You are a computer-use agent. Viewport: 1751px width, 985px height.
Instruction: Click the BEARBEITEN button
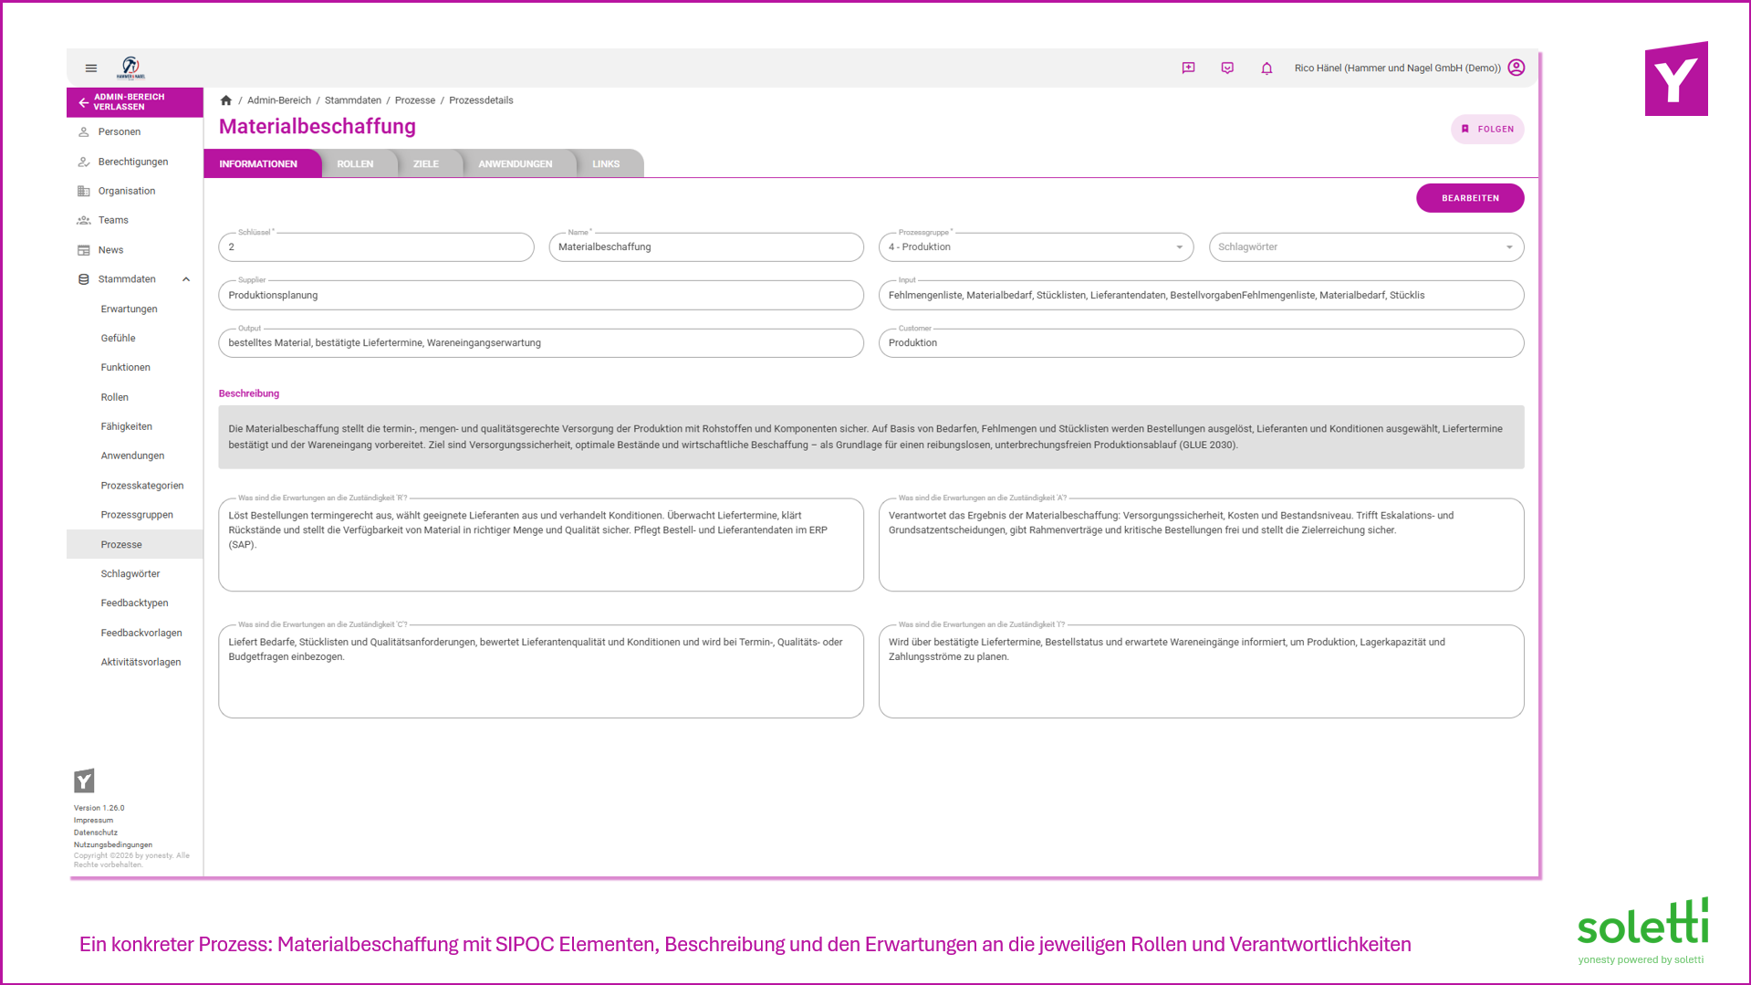coord(1470,198)
